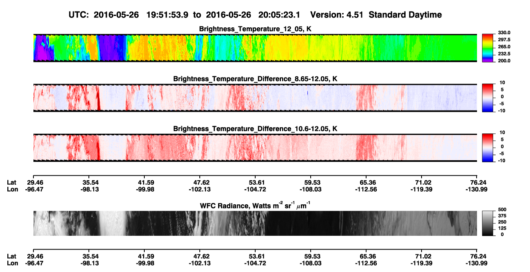
Task: Click the 250 tick on the WFC colorbar
Action: [x=503, y=222]
